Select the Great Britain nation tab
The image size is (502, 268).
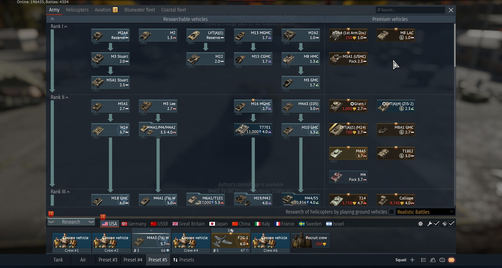click(x=188, y=224)
